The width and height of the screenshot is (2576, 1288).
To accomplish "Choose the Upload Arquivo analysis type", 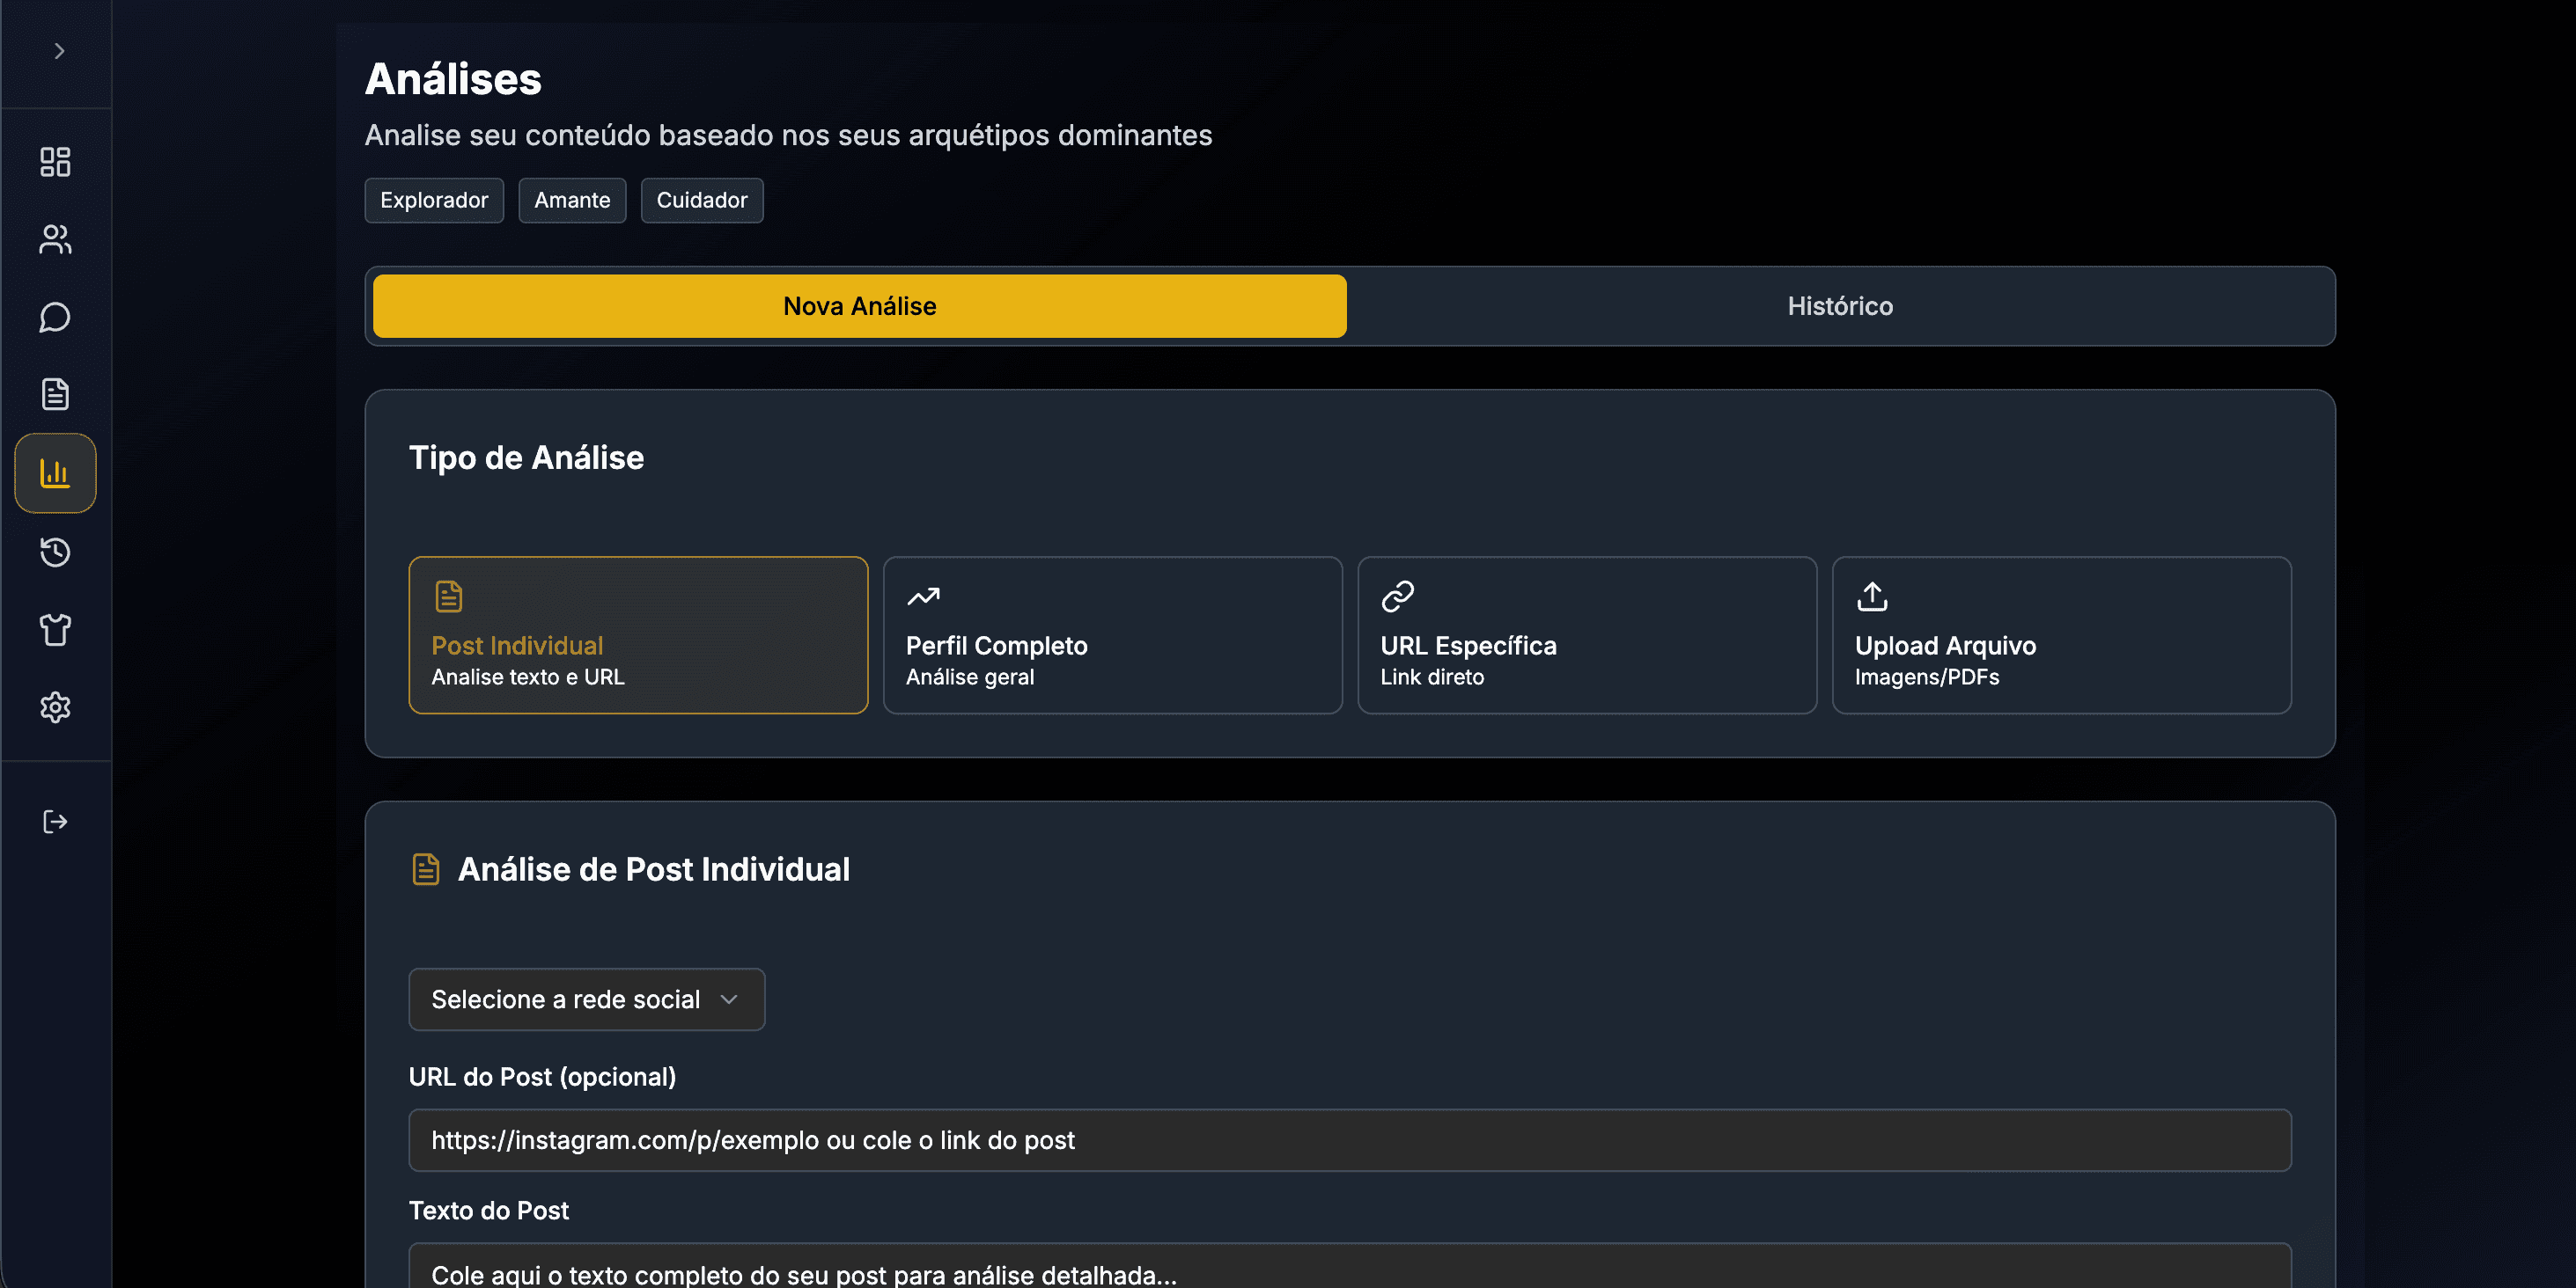I will (2061, 634).
